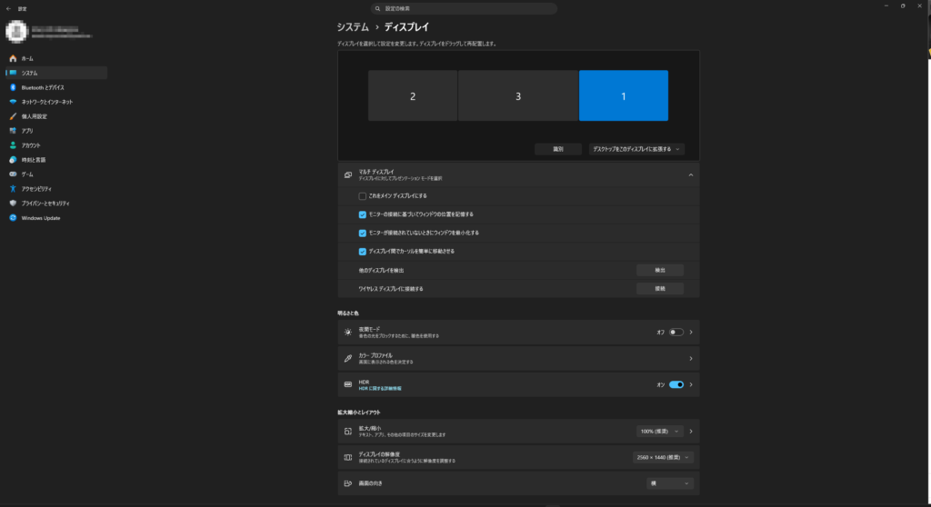The width and height of the screenshot is (931, 507).
Task: Select display 1 in arrangement preview
Action: pos(624,96)
